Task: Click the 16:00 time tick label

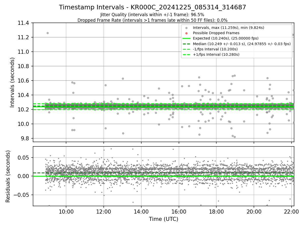Action: 179,212
